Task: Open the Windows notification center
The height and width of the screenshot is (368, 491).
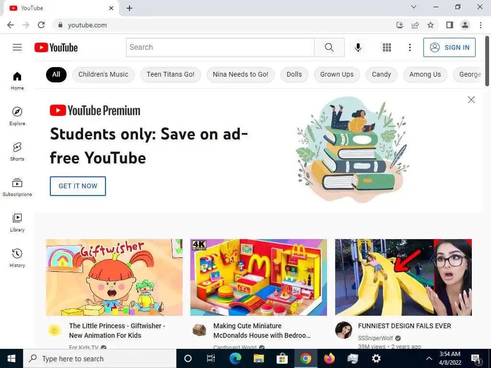Action: (476, 358)
